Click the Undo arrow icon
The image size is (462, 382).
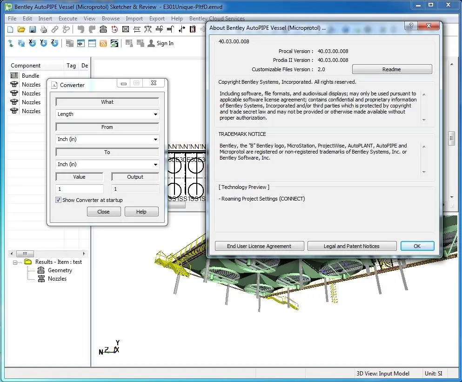point(81,29)
